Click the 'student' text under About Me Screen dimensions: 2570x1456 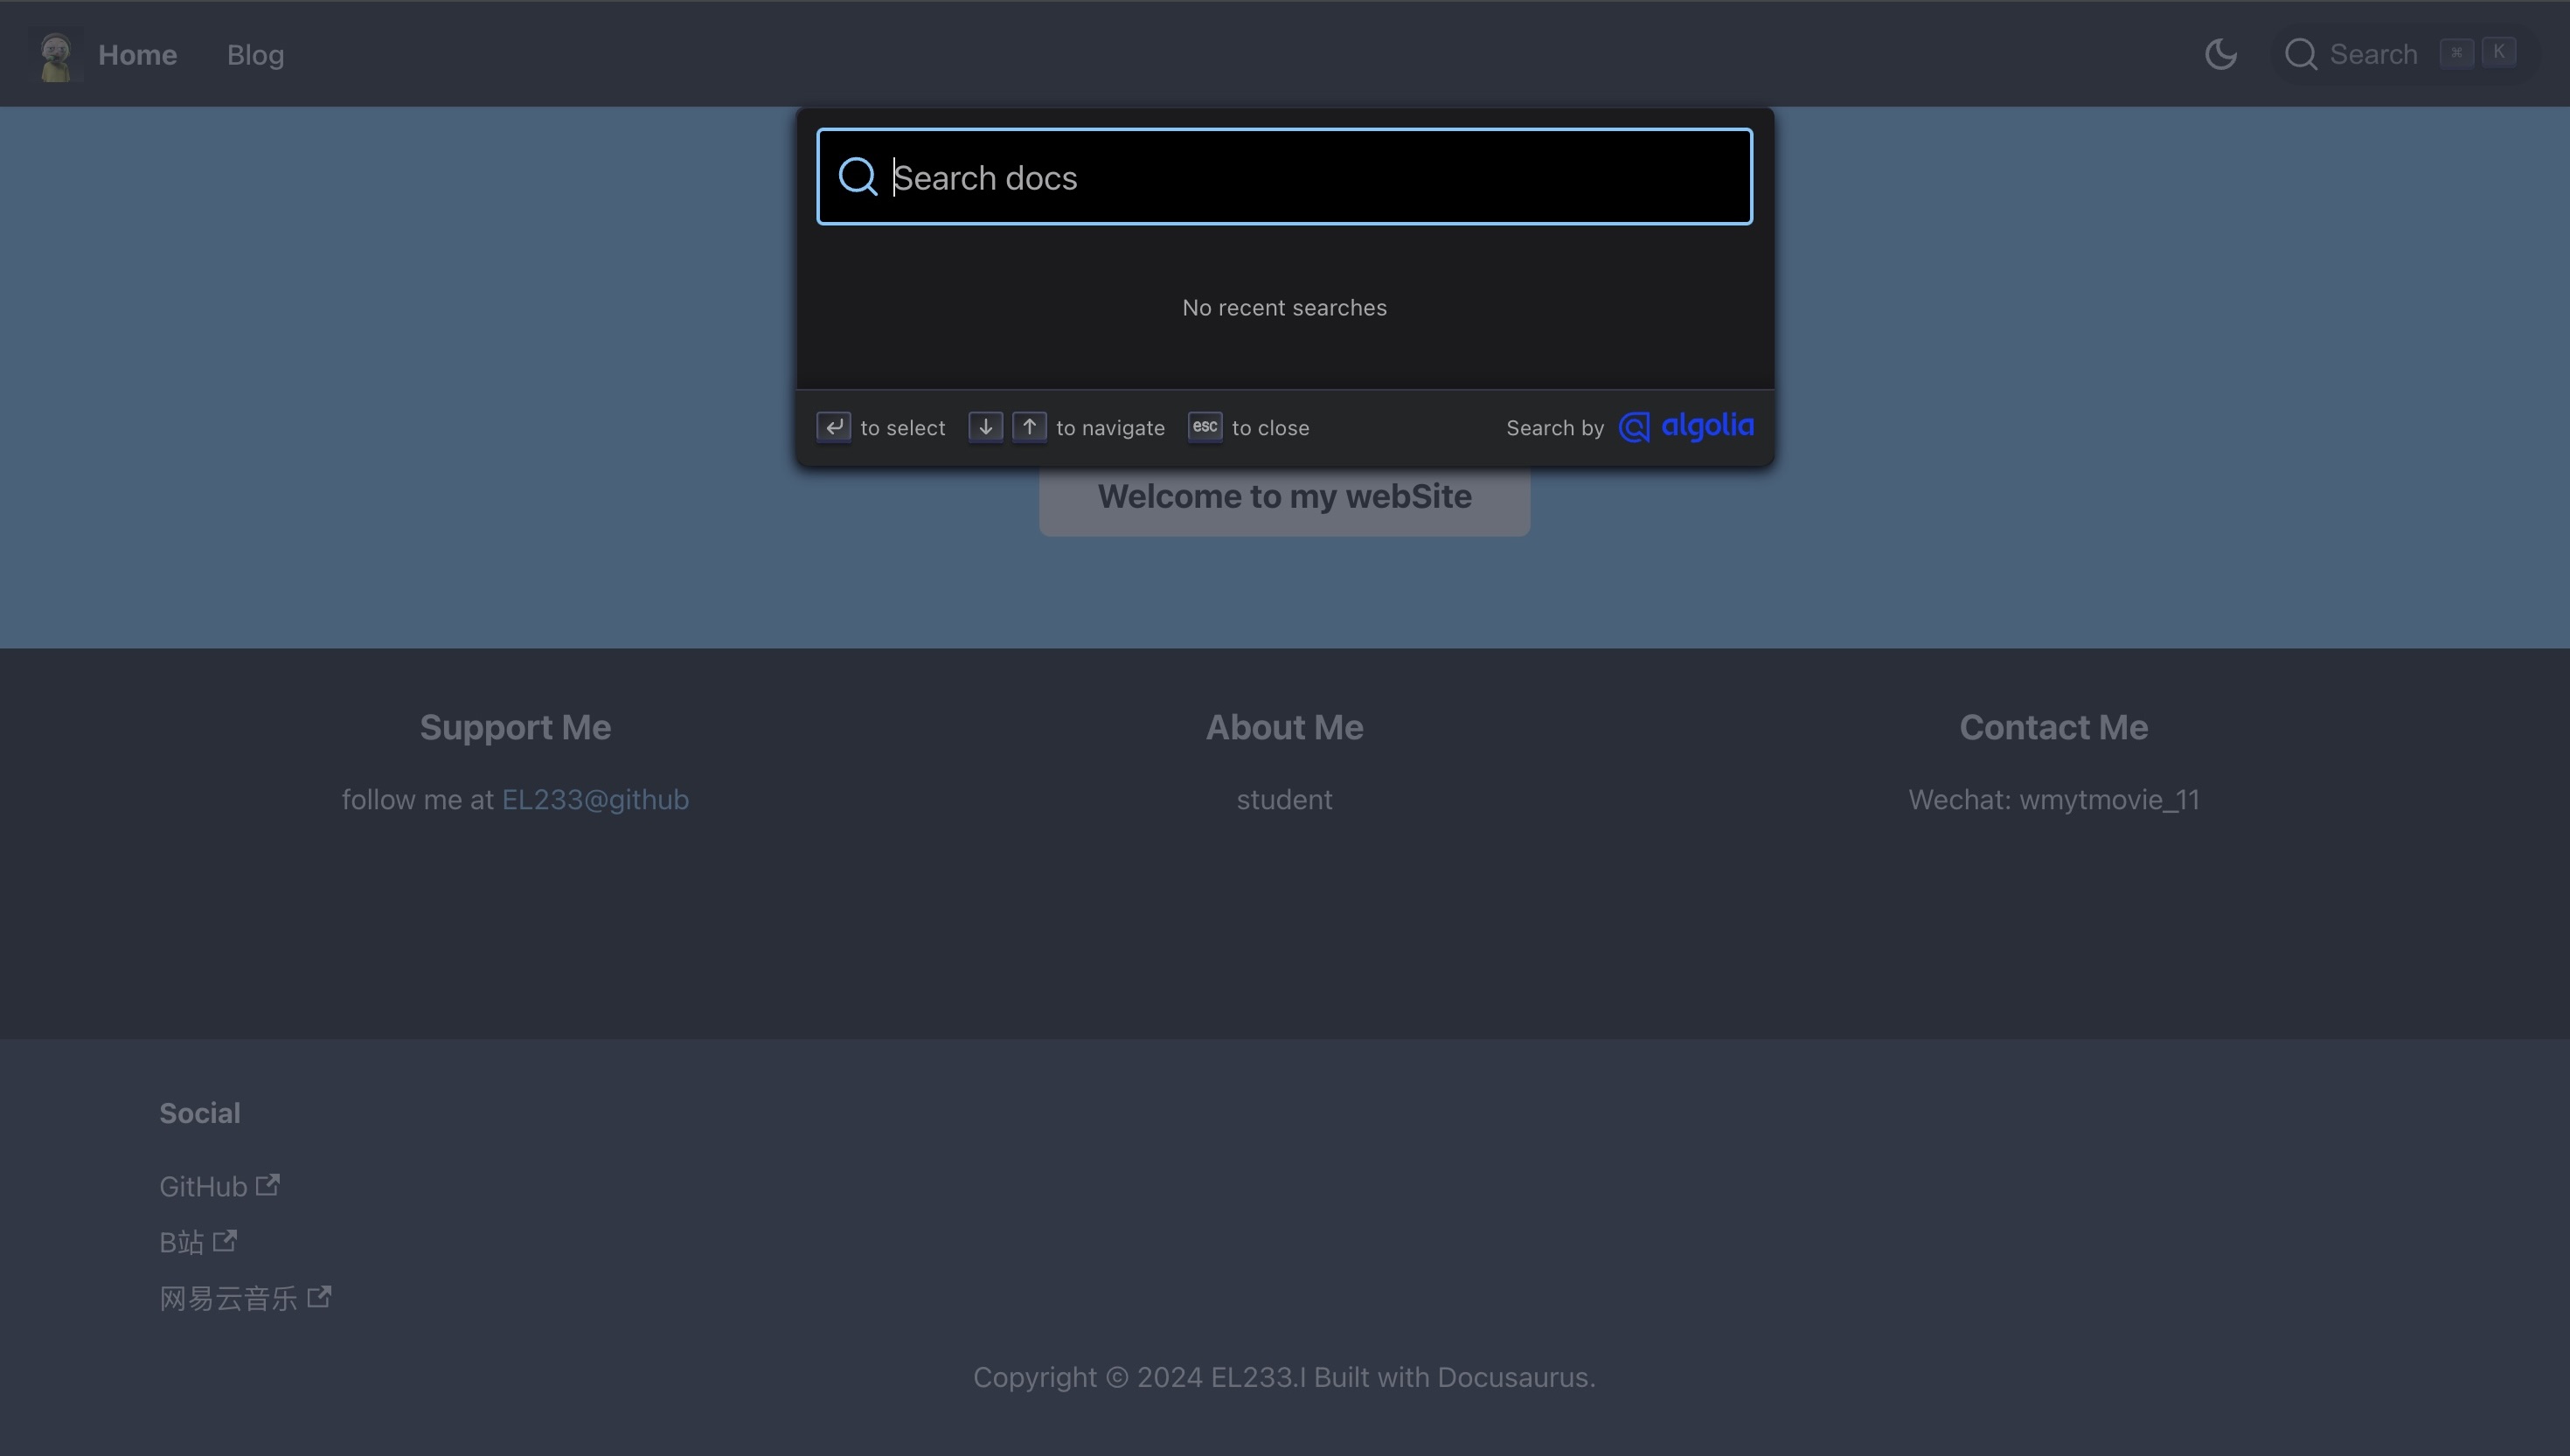coord(1284,800)
